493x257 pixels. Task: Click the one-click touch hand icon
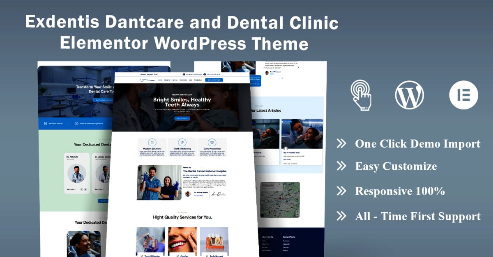(361, 95)
